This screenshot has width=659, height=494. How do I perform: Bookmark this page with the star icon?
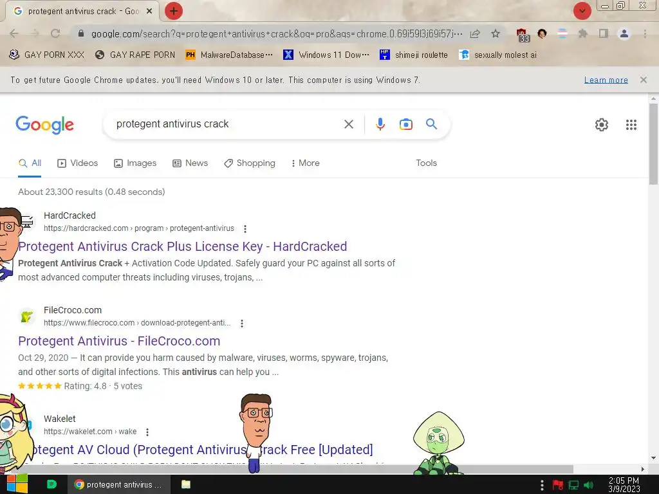tap(496, 33)
